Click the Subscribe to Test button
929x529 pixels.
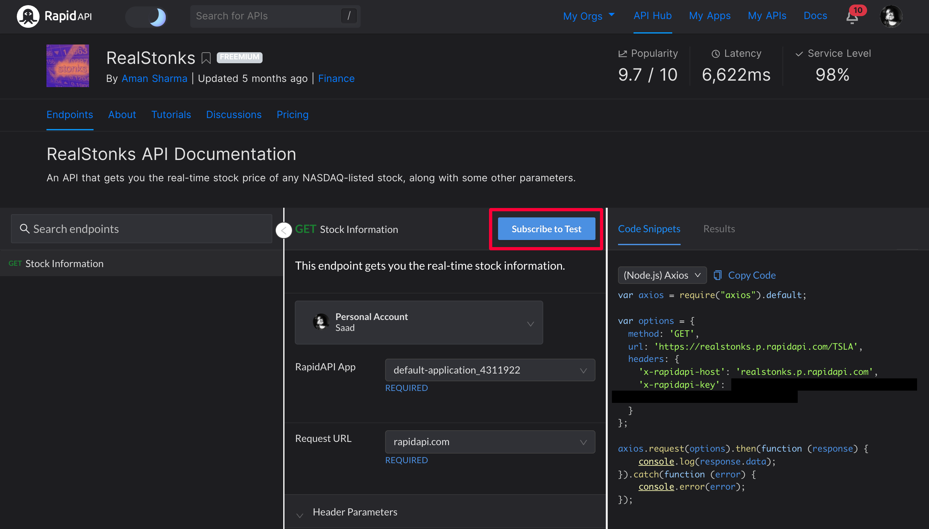546,229
